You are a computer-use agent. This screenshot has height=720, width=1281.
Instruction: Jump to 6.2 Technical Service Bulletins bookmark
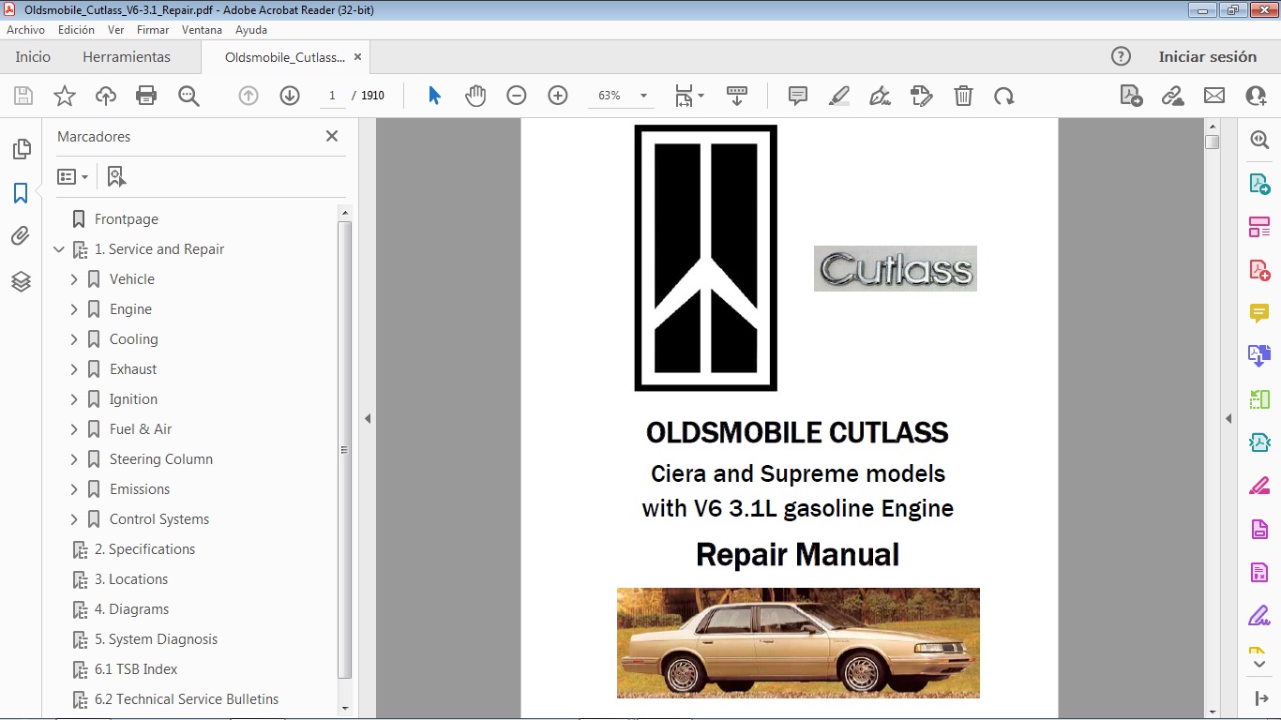(x=187, y=699)
